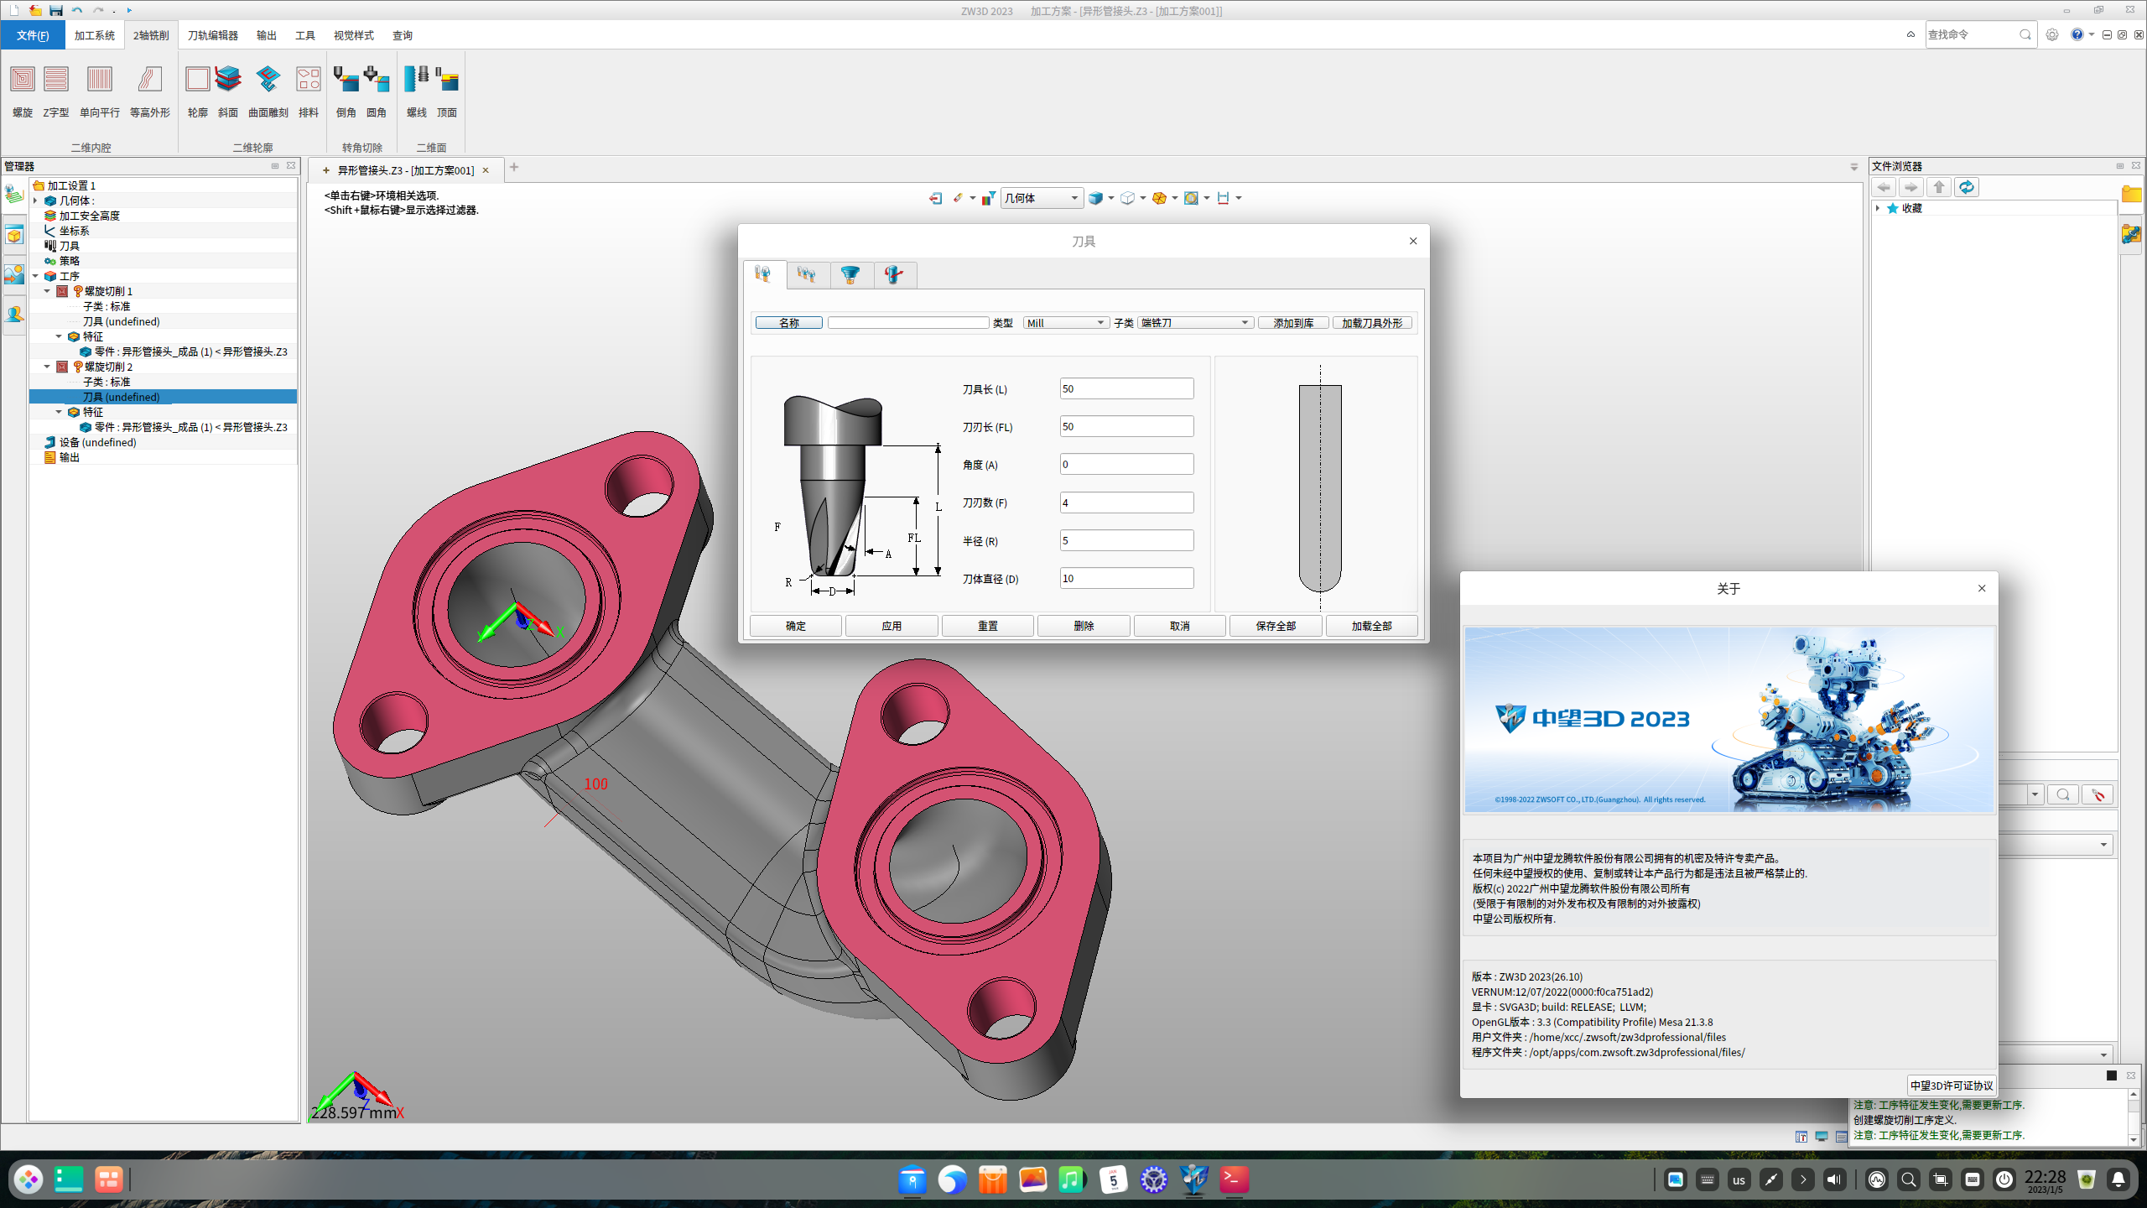Open the ZW3D icon in the taskbar
The width and height of the screenshot is (2147, 1208).
[1193, 1179]
